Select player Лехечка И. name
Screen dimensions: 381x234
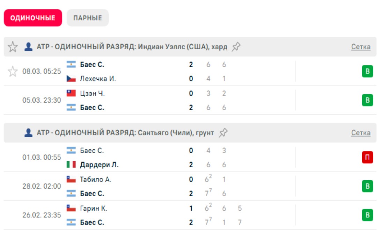(98, 79)
